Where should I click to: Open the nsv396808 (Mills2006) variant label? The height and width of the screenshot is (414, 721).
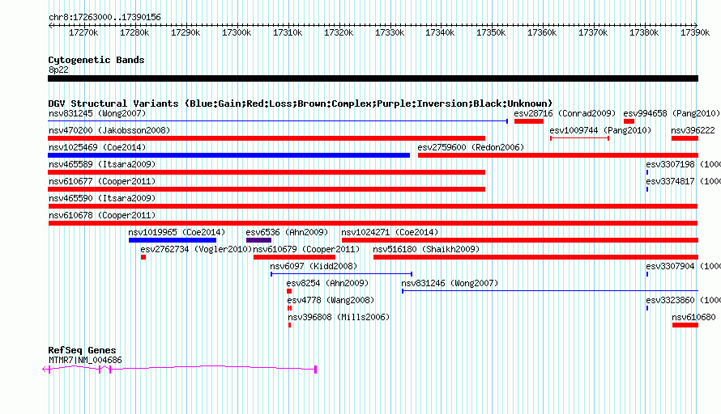click(x=339, y=317)
